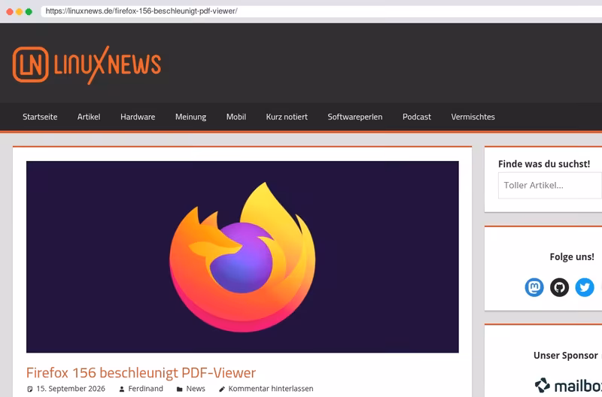This screenshot has width=602, height=397.
Task: Open the Mastodon profile icon
Action: click(534, 287)
